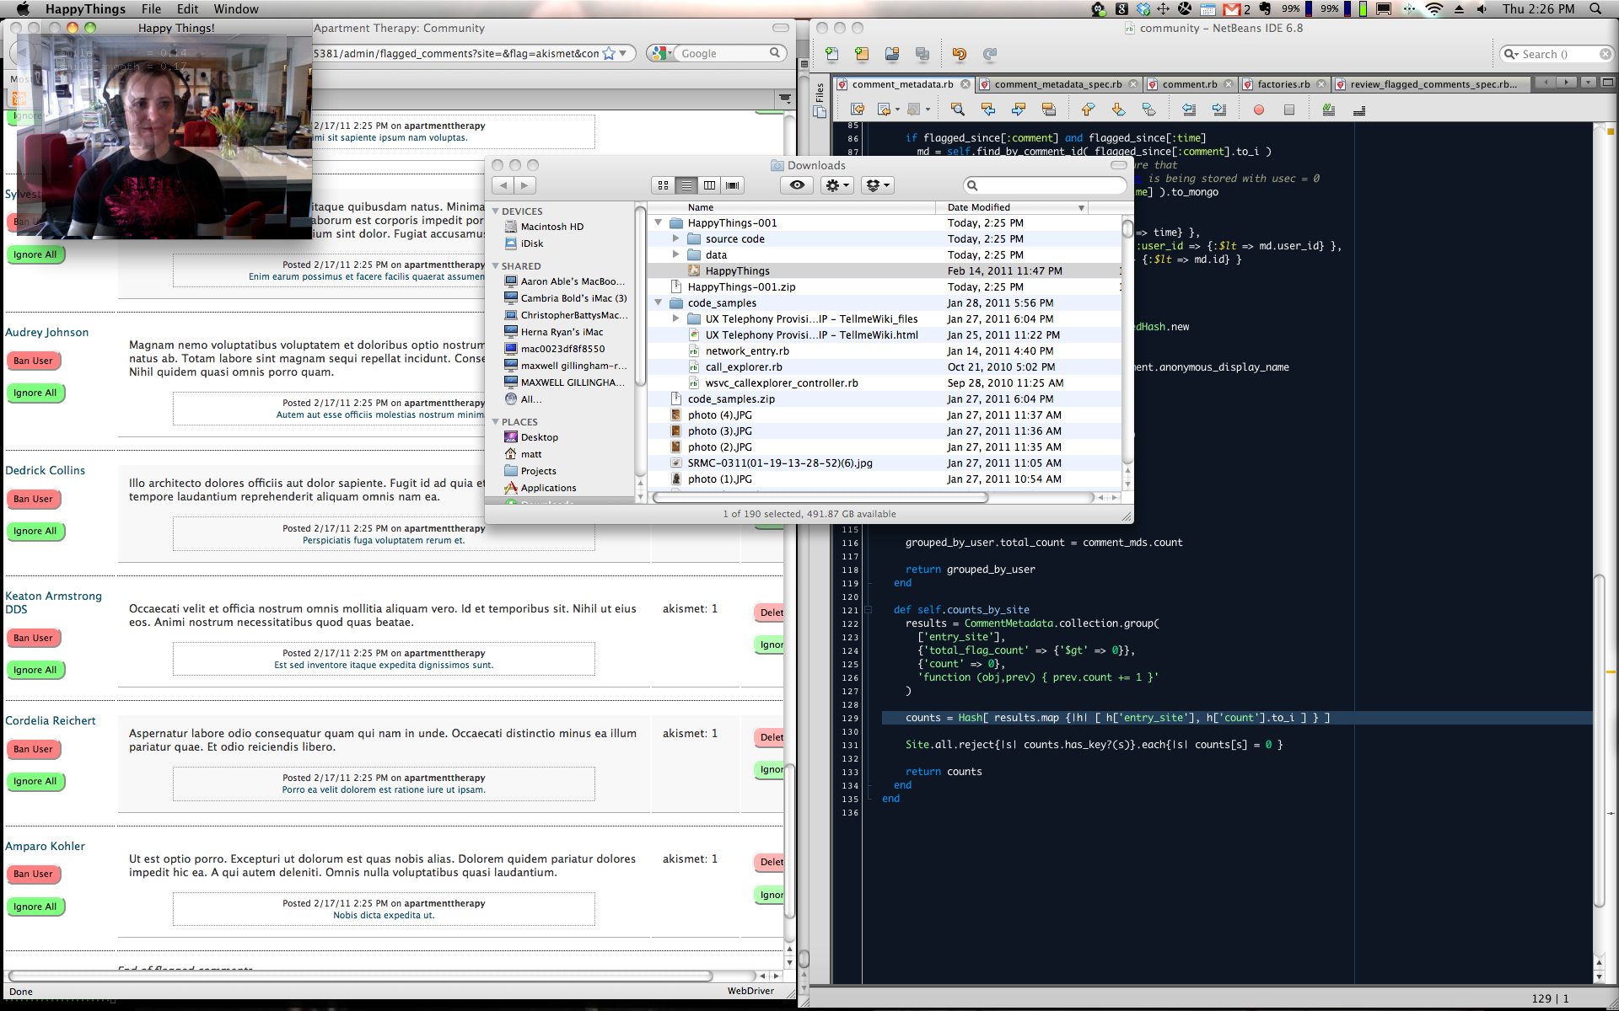Click the Quick Look eye icon in Finder
The height and width of the screenshot is (1011, 1619).
pos(797,185)
